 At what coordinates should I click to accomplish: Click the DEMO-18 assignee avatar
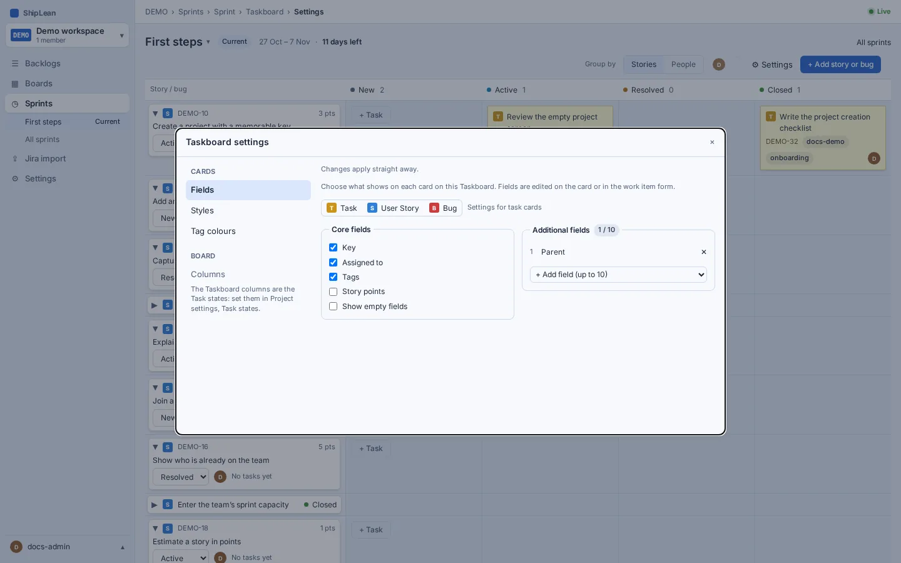point(220,557)
